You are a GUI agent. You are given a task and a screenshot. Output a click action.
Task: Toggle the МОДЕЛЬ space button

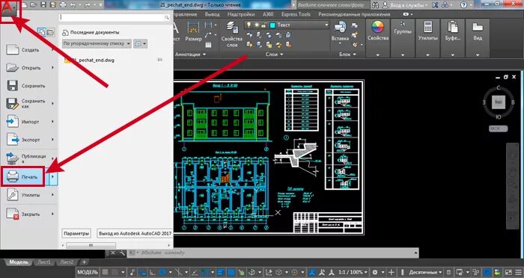(x=88, y=272)
